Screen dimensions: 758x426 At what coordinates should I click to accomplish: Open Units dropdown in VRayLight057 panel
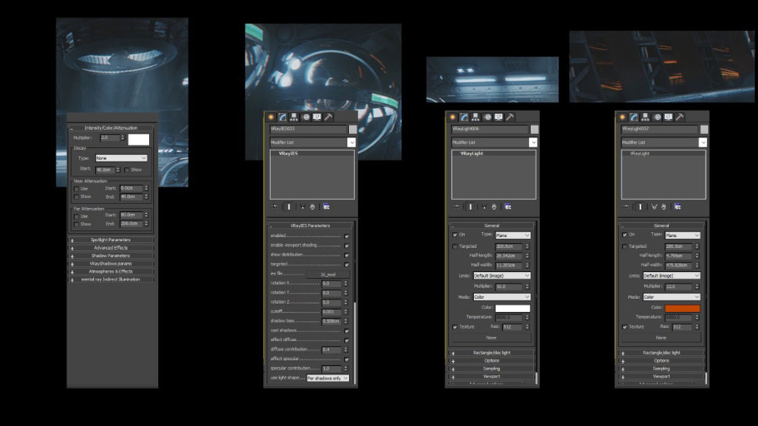tap(671, 275)
